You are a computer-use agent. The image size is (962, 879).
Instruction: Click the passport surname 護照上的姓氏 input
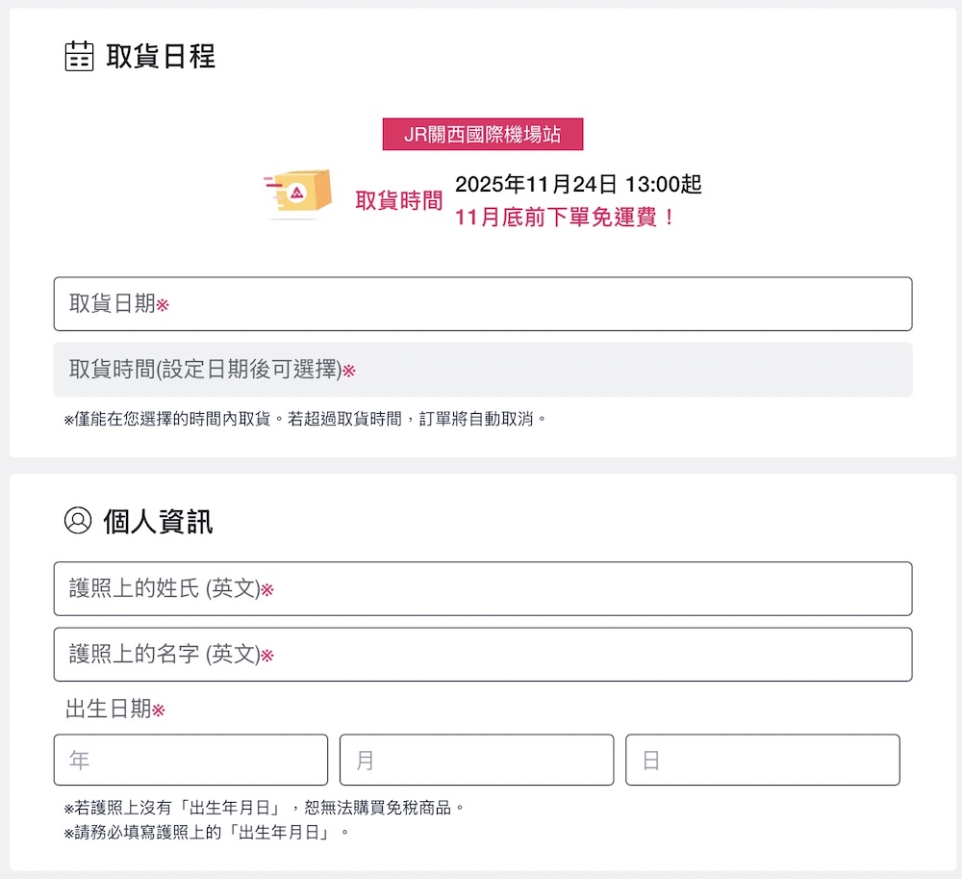pos(481,588)
